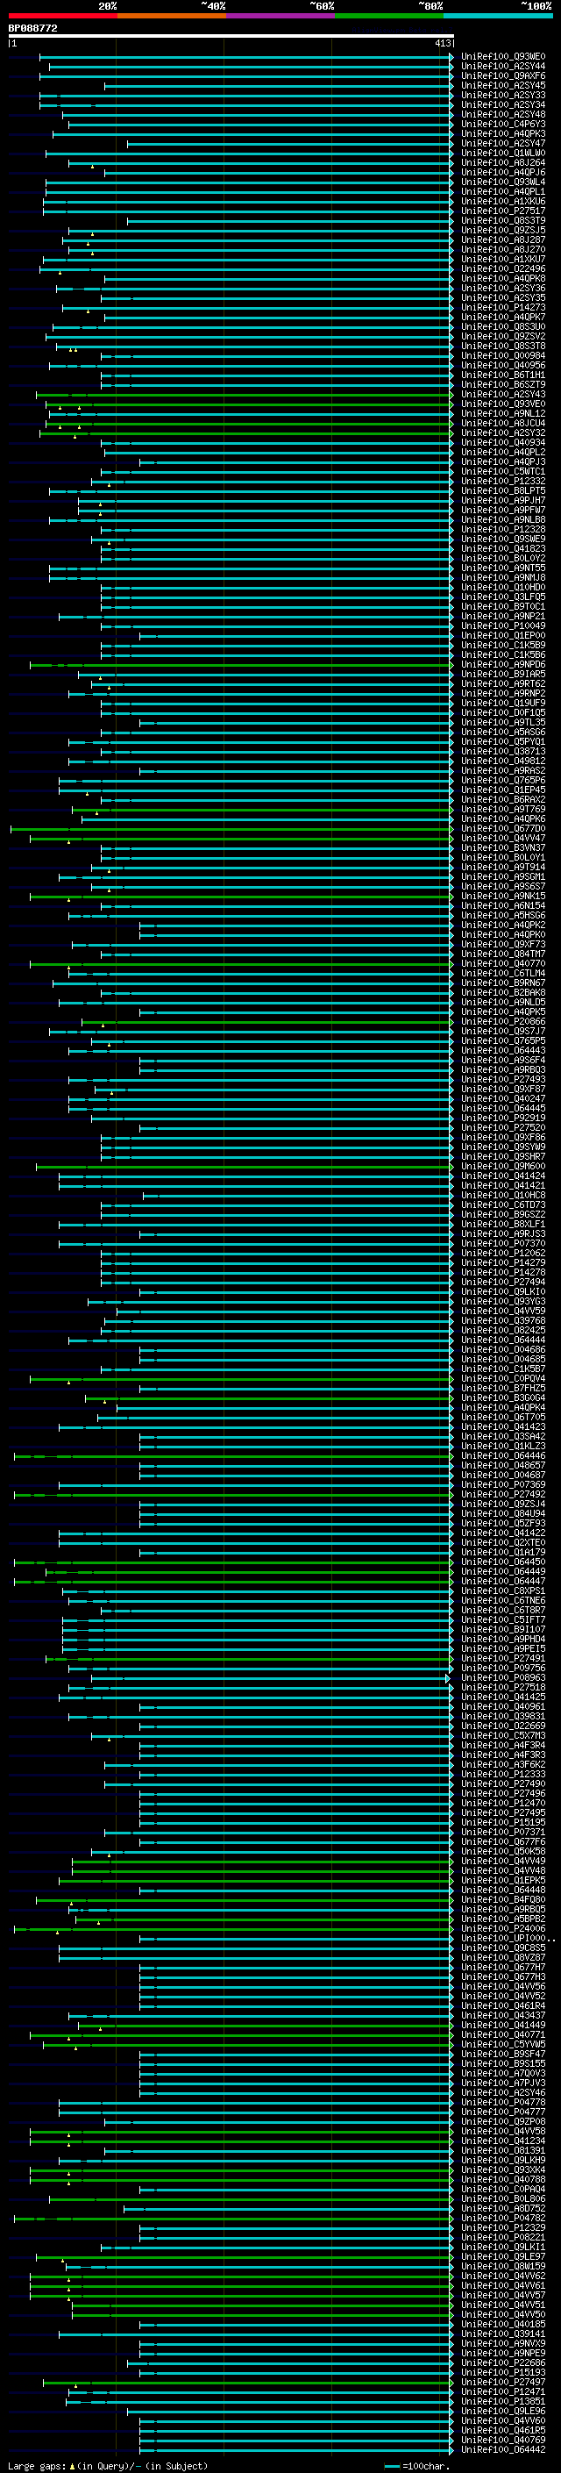
Task: Select the UniRef100_Q9SHR7 entry
Action: point(502,1157)
